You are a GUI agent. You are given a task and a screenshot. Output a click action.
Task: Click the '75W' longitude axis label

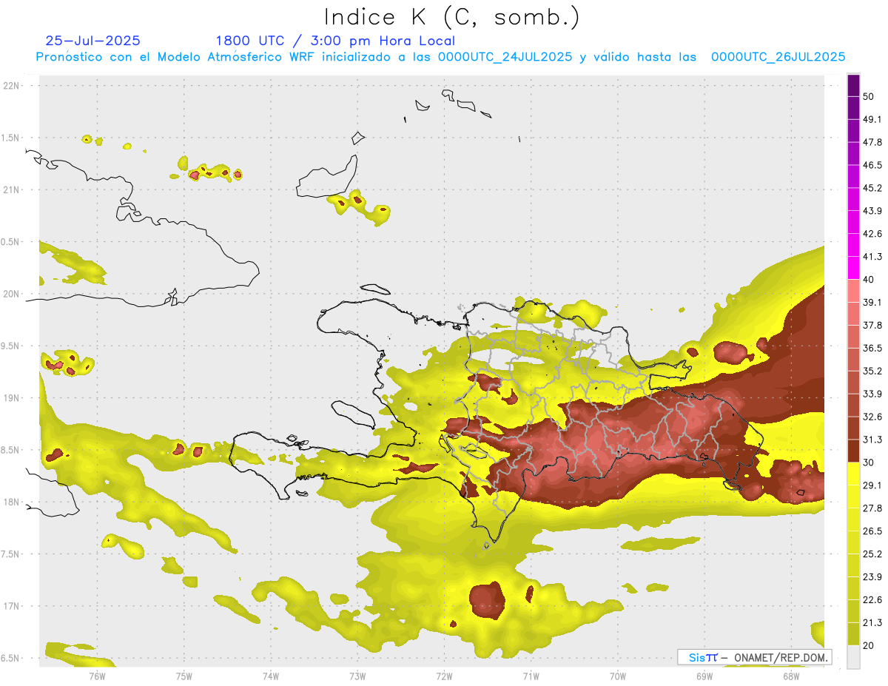(x=184, y=676)
